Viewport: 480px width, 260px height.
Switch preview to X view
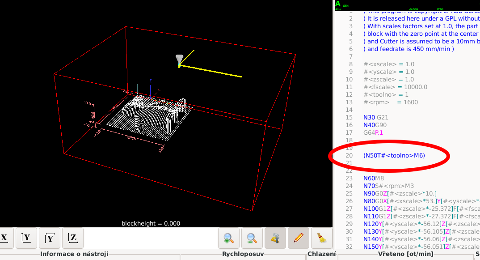point(4,238)
